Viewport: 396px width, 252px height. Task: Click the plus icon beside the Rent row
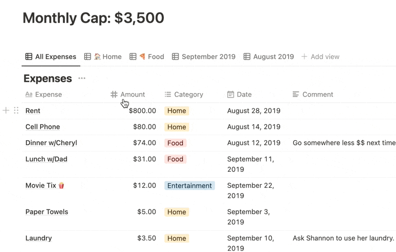(6, 110)
